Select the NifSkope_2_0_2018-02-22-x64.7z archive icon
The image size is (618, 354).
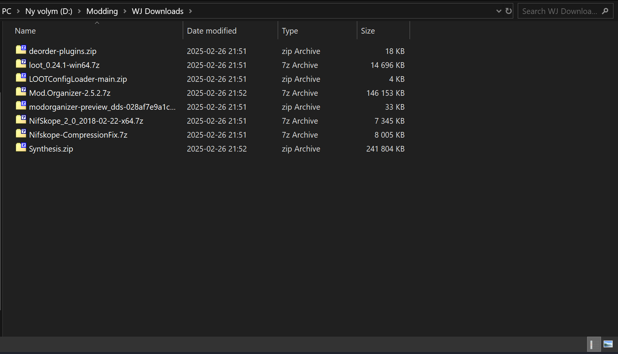point(21,120)
